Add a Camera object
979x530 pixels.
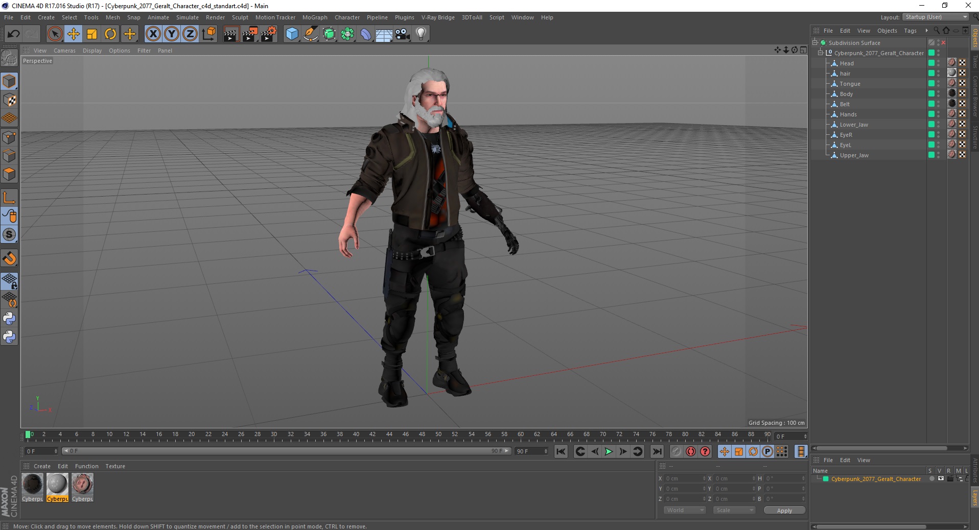(x=403, y=34)
